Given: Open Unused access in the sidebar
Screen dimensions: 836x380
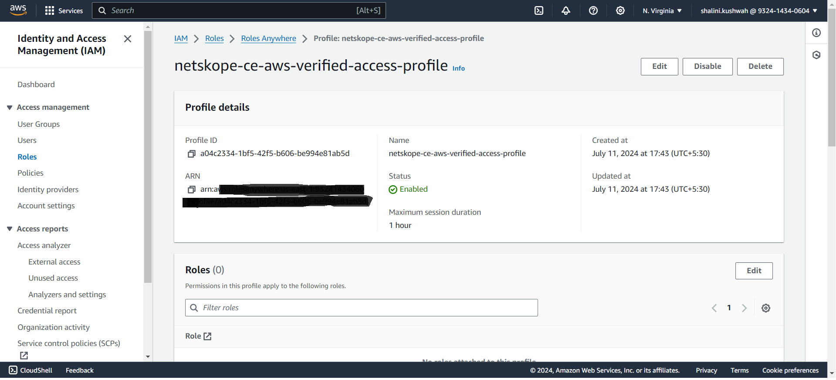Looking at the screenshot, I should pyautogui.click(x=53, y=278).
